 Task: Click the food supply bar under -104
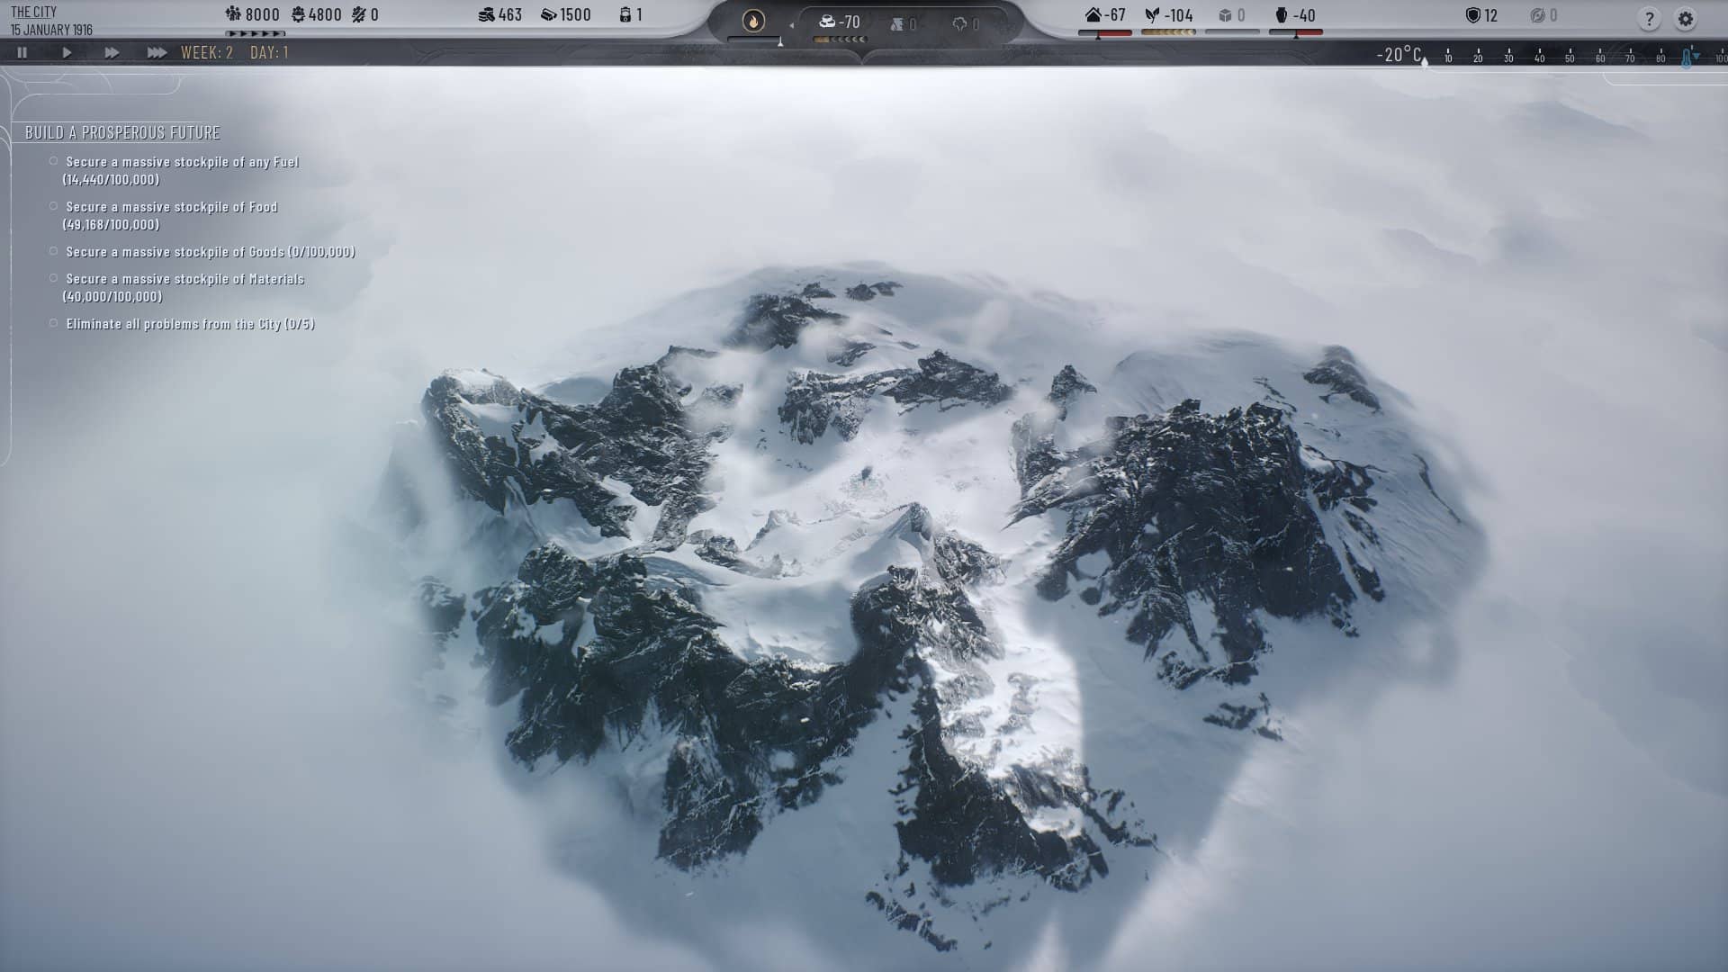tap(1168, 32)
